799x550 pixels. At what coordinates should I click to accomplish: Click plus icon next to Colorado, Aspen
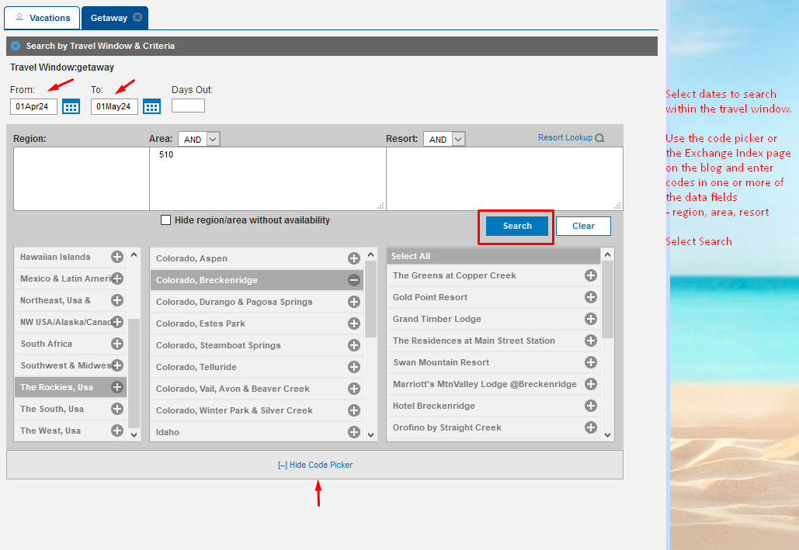[354, 258]
